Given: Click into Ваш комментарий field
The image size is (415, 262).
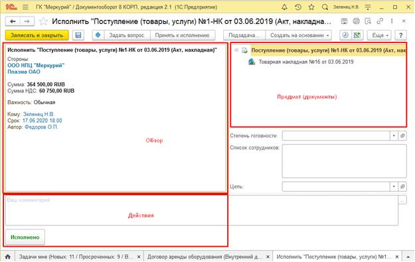Looking at the screenshot, I should [201, 211].
